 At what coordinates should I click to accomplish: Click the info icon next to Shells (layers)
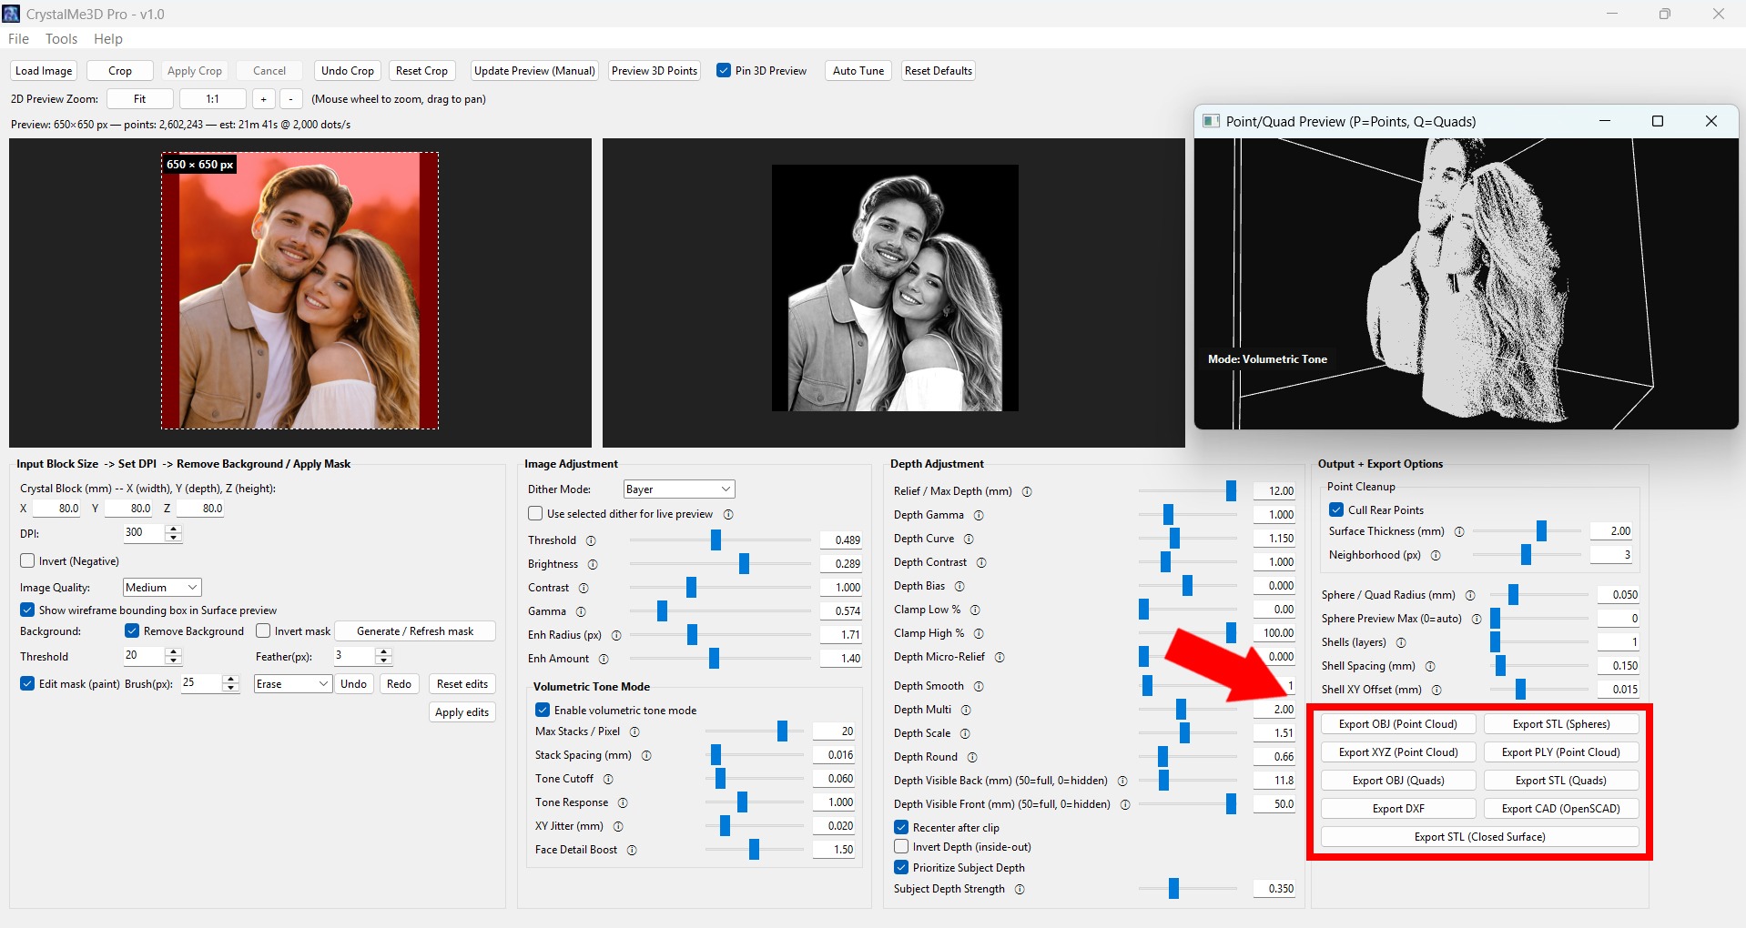coord(1401,643)
